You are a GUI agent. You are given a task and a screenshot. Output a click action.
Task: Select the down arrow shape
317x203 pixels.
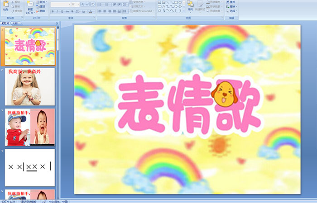pyautogui.click(x=180, y=7)
